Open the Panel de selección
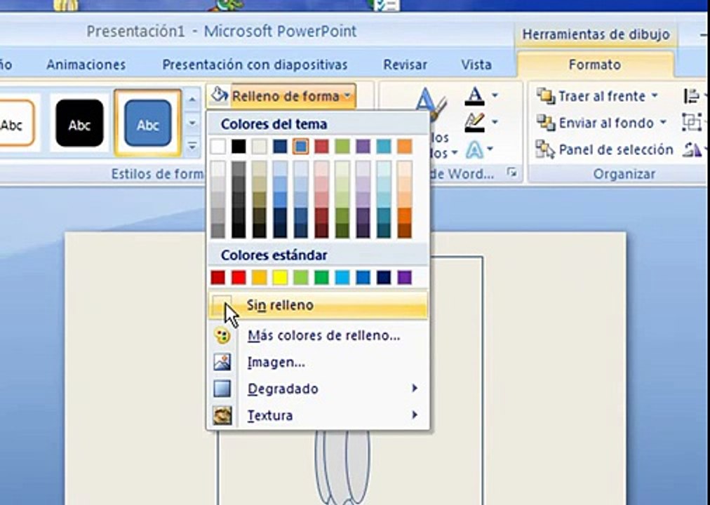The width and height of the screenshot is (710, 505). 605,150
